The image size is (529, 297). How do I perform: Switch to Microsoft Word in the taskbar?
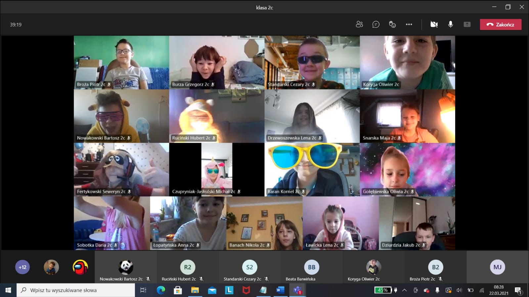(280, 290)
